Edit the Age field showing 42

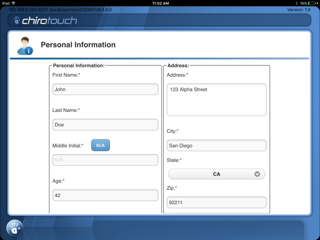coord(105,195)
